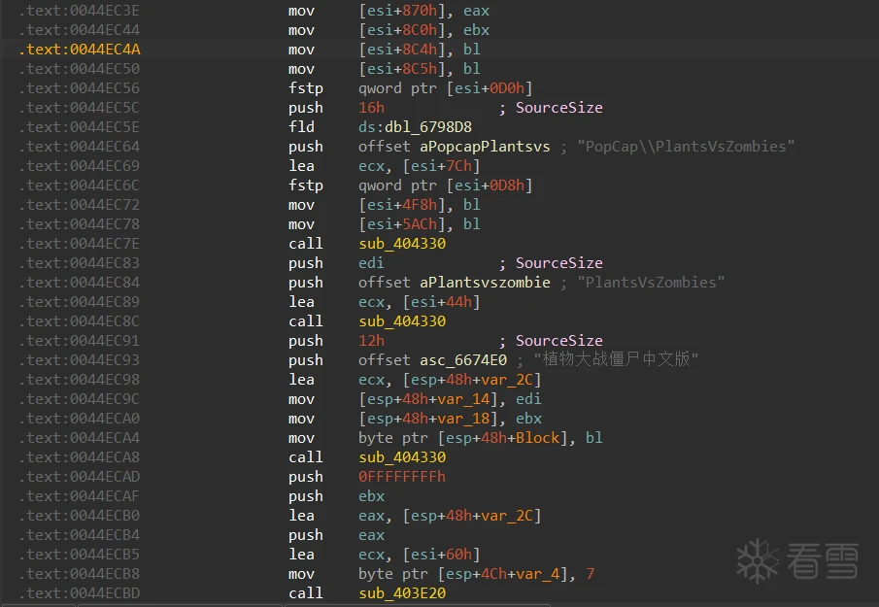Click address .text:0044EC72
The width and height of the screenshot is (879, 607).
point(79,205)
